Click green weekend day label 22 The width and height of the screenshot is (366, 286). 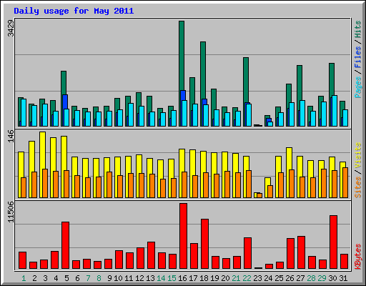click(x=247, y=278)
